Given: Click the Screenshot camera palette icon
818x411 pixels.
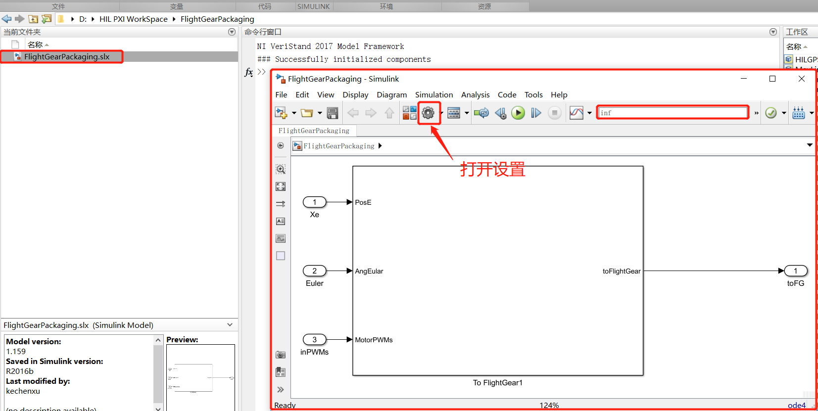Looking at the screenshot, I should tap(281, 355).
